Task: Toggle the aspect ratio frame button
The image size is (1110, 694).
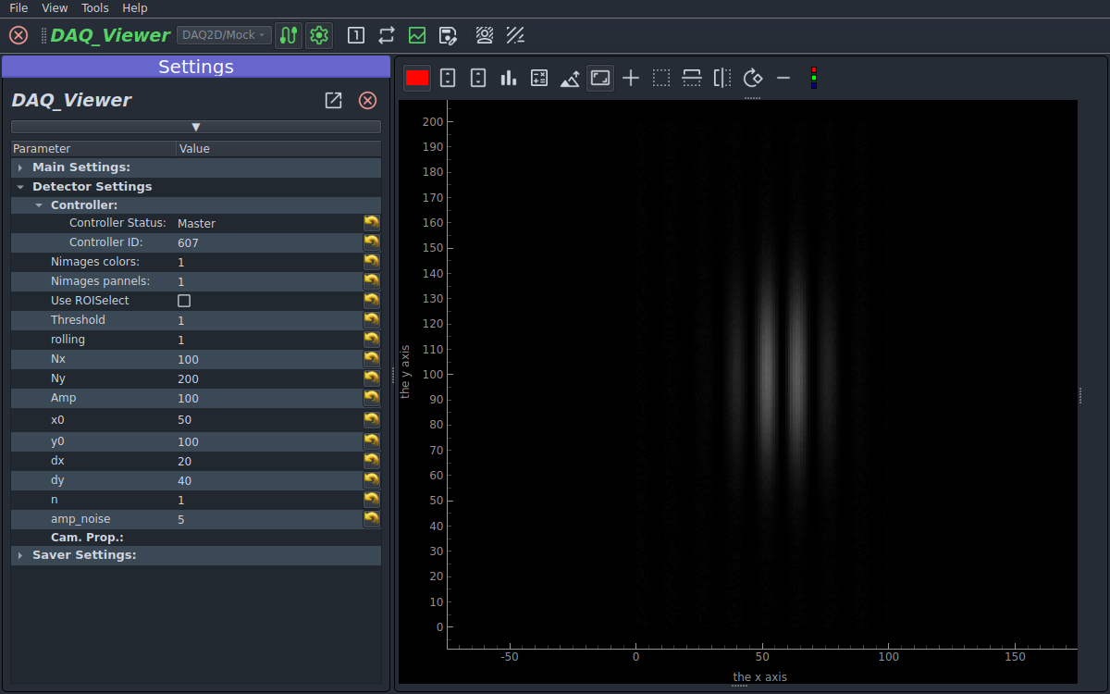Action: coord(600,78)
